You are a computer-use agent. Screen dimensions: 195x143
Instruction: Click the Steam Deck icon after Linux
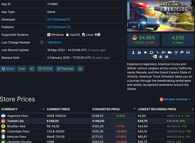(96, 35)
